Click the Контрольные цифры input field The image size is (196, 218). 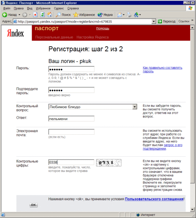(x=71, y=162)
